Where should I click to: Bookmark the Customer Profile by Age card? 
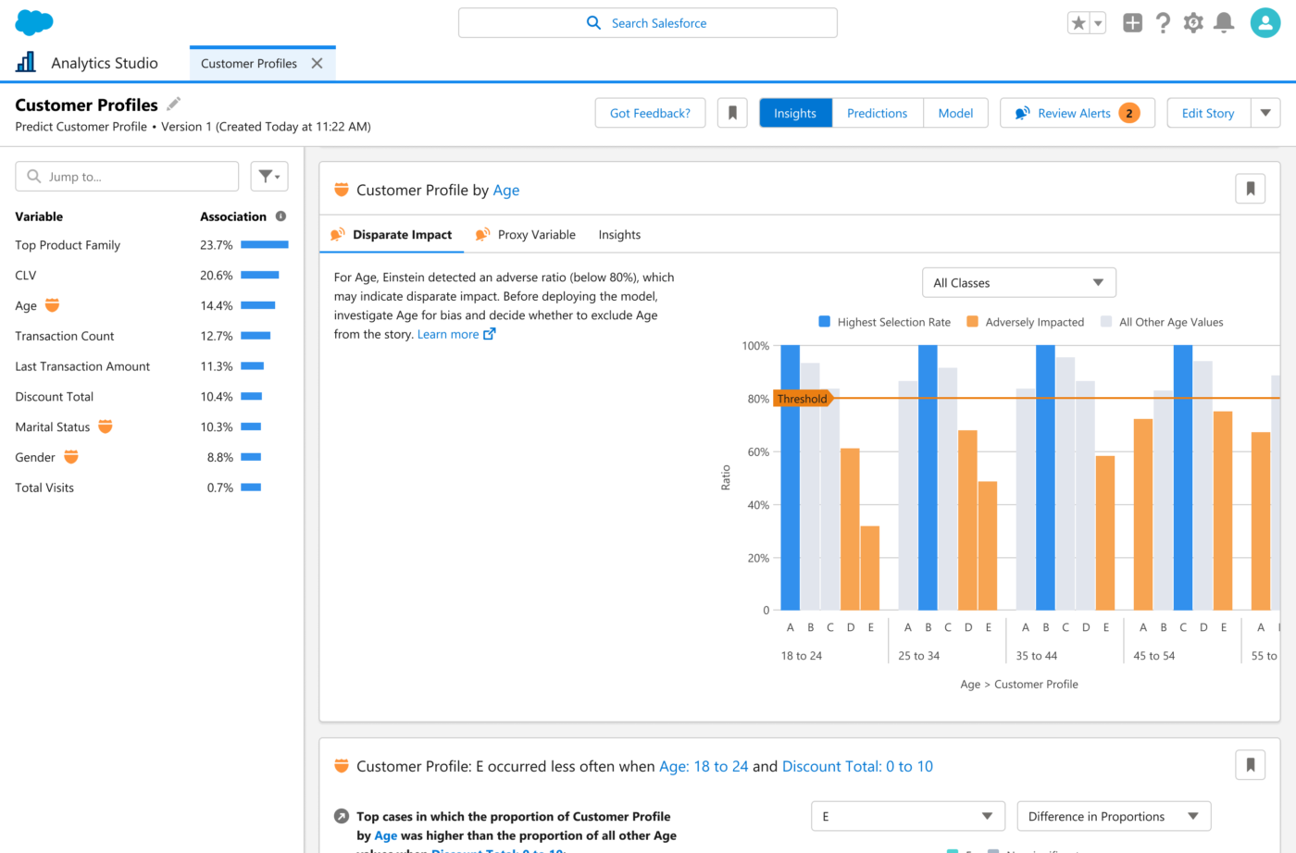(1250, 190)
